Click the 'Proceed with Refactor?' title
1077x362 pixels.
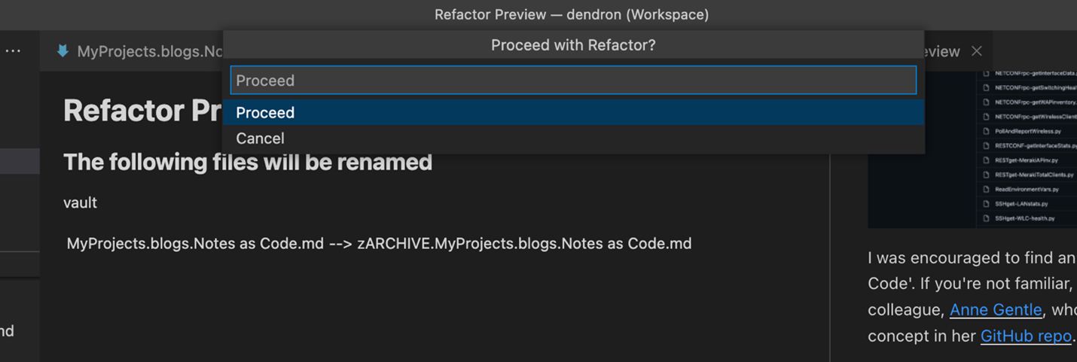573,45
